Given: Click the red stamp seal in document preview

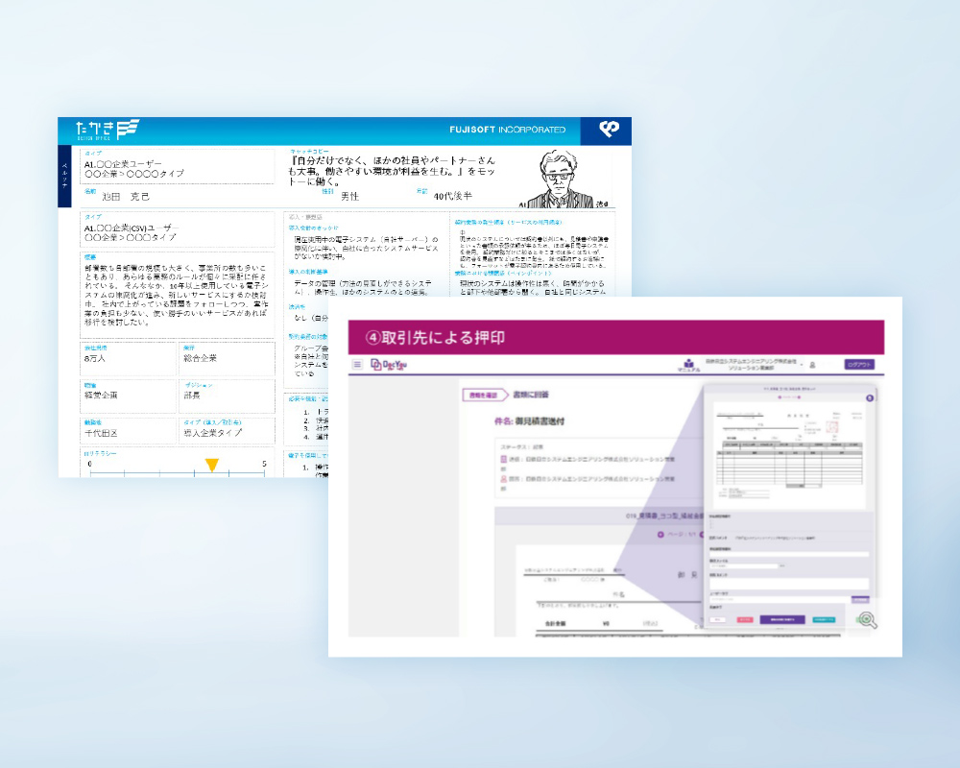Looking at the screenshot, I should tap(832, 427).
